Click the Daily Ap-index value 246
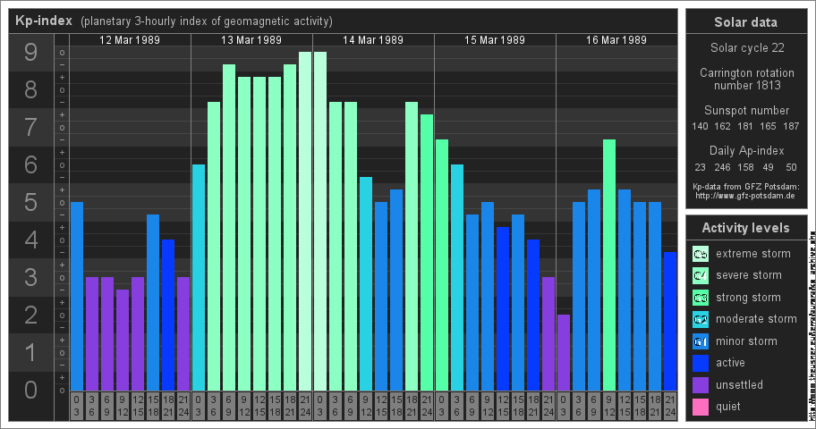This screenshot has width=816, height=429. click(x=723, y=167)
